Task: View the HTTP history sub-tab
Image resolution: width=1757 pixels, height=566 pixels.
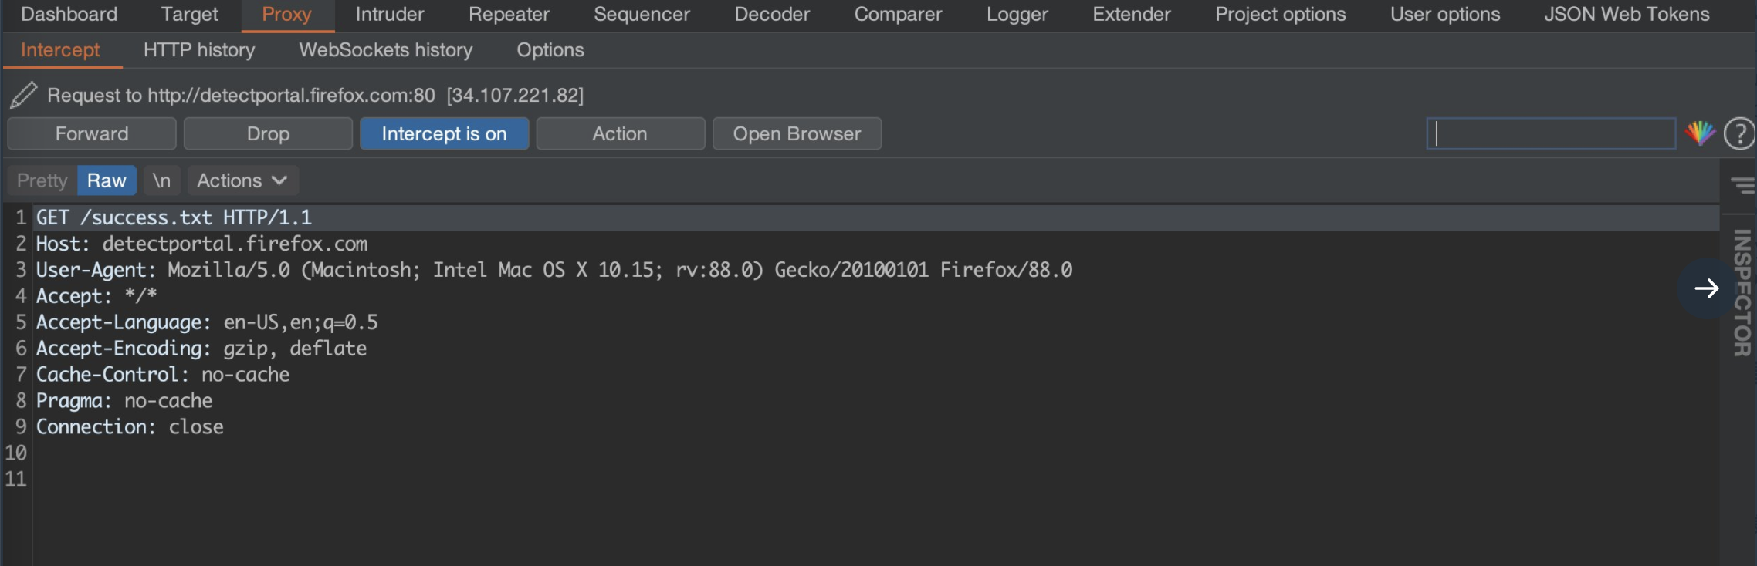Action: tap(199, 50)
